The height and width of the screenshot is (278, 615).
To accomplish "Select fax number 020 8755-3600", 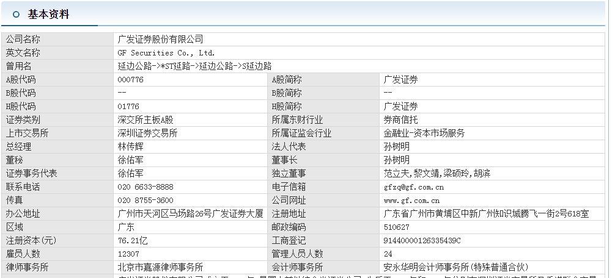I will [x=145, y=200].
